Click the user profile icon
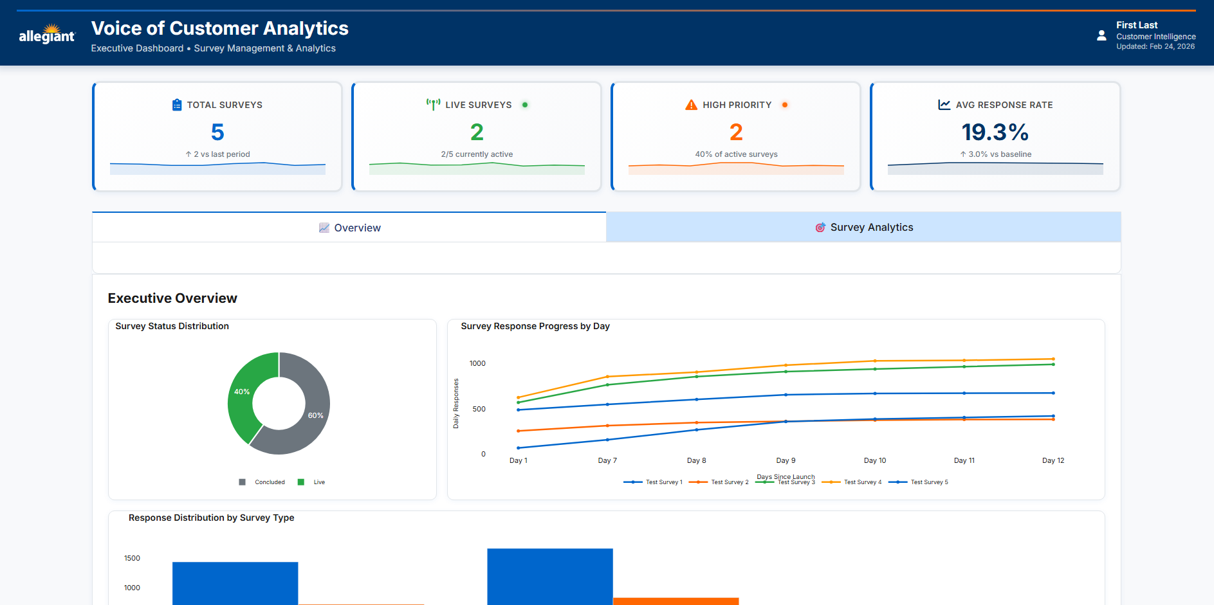 (x=1101, y=35)
